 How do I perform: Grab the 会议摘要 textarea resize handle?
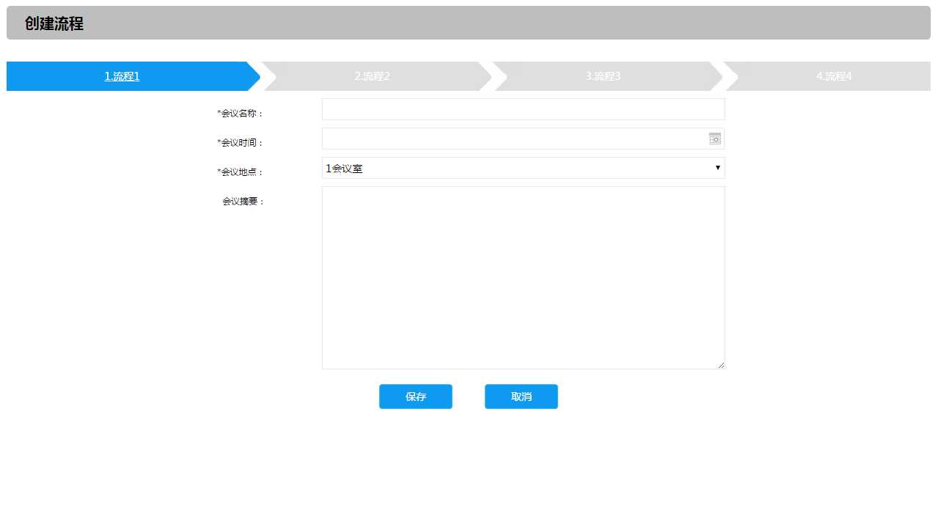tap(721, 365)
